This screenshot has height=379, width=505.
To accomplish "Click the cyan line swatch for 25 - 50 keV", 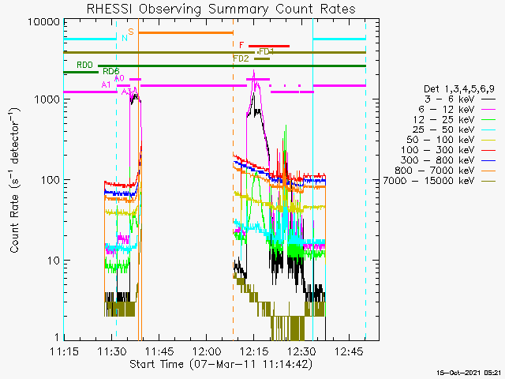I will (x=488, y=129).
